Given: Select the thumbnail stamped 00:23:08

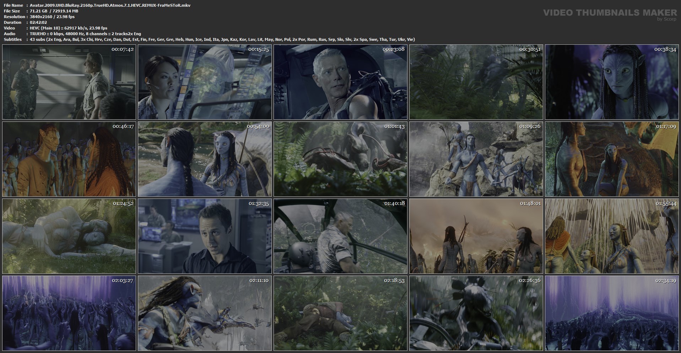Looking at the screenshot, I should click(340, 82).
